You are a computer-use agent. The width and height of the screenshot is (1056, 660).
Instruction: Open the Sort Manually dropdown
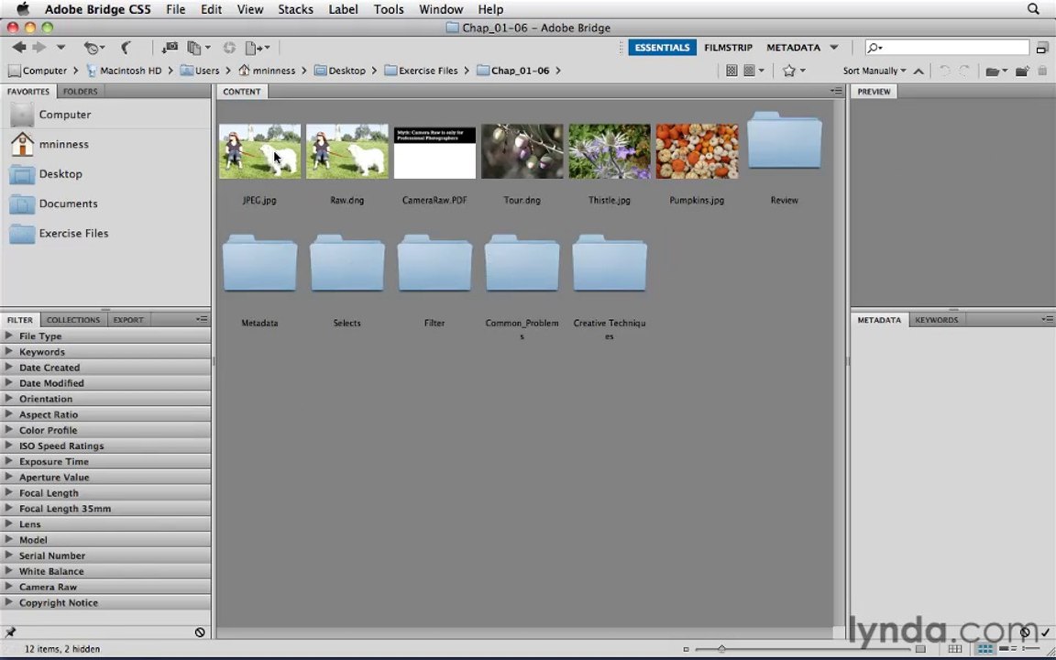point(874,71)
